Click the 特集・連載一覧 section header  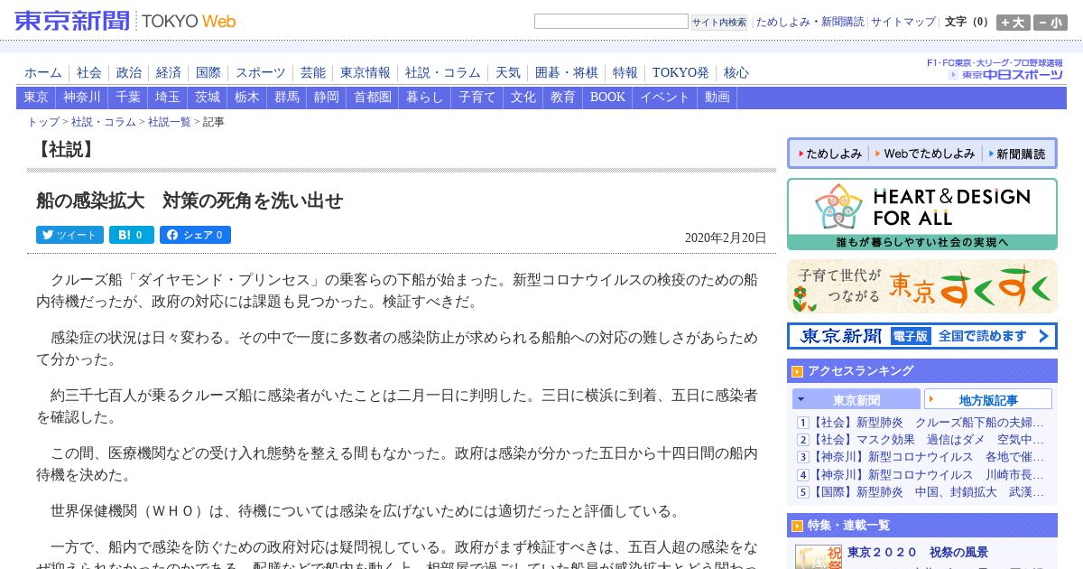click(x=922, y=525)
